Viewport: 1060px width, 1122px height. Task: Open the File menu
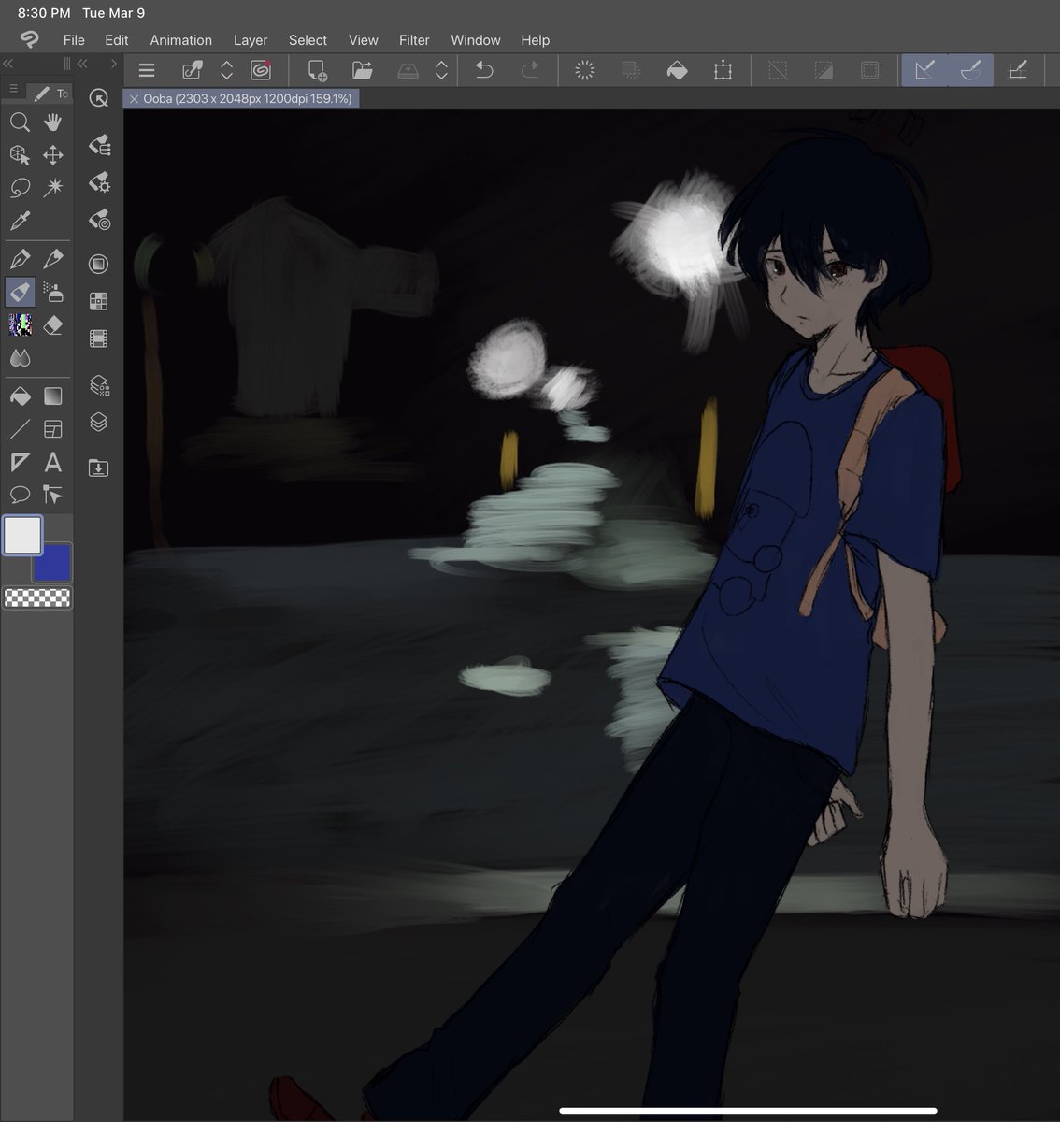pyautogui.click(x=74, y=40)
